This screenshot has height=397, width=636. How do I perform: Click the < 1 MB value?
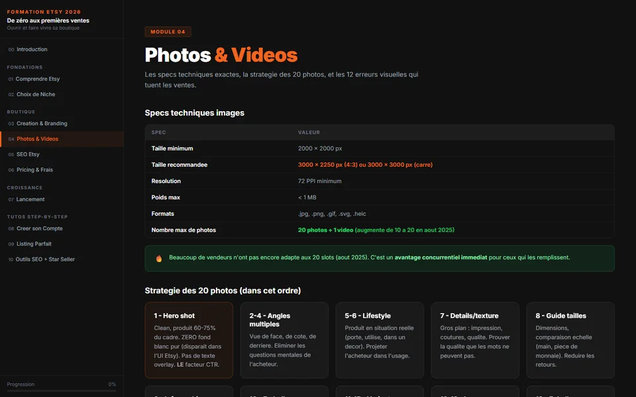307,197
